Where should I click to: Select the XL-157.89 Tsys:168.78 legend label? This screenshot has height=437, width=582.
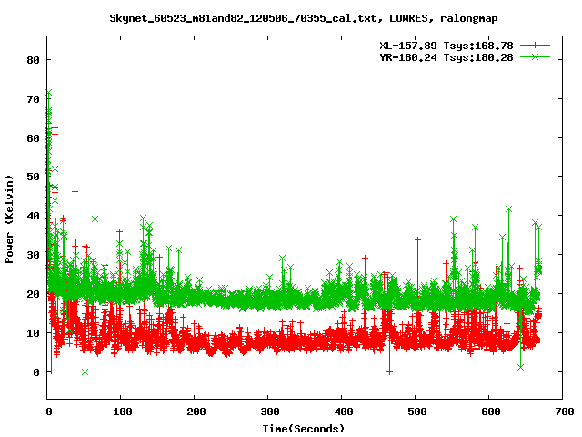[447, 46]
